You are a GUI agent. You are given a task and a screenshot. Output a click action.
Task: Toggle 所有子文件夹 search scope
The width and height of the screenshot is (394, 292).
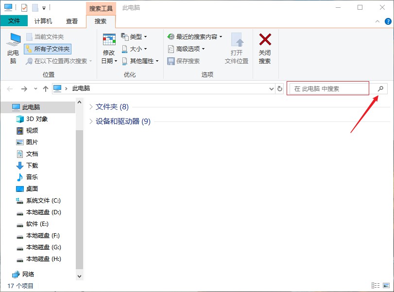(x=48, y=49)
